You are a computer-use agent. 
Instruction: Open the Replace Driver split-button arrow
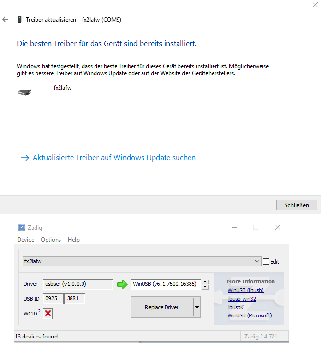(x=197, y=307)
